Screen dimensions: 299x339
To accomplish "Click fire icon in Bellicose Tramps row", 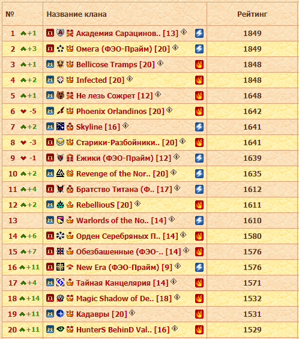I will click(199, 64).
